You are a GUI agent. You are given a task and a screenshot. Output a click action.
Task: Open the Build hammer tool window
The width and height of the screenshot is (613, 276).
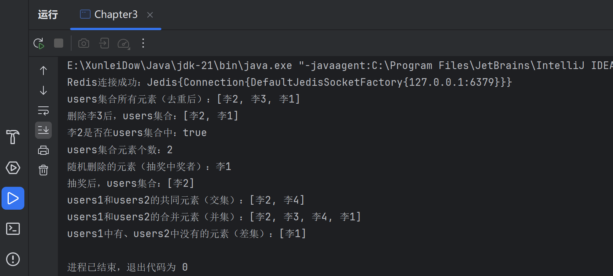[13, 137]
